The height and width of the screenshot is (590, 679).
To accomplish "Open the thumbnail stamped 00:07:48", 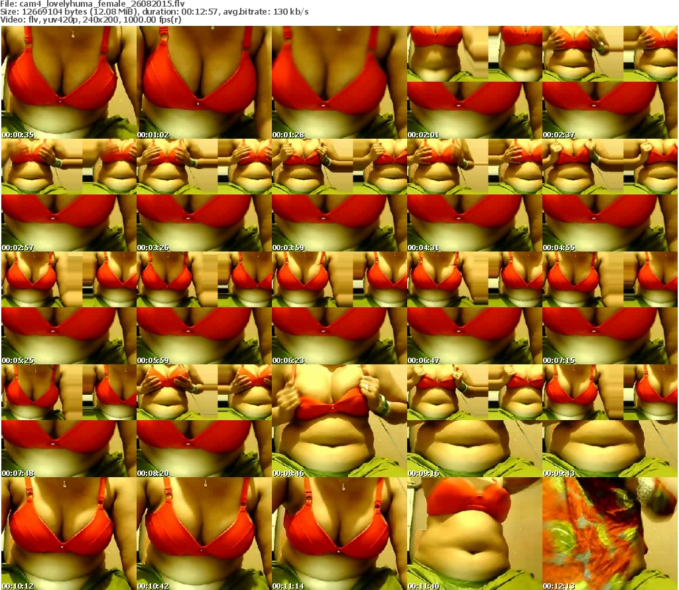I will pos(69,421).
